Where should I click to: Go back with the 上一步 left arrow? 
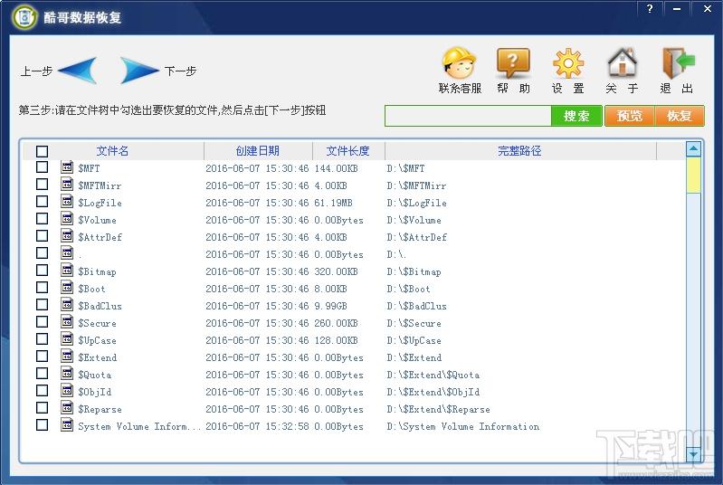(x=78, y=71)
